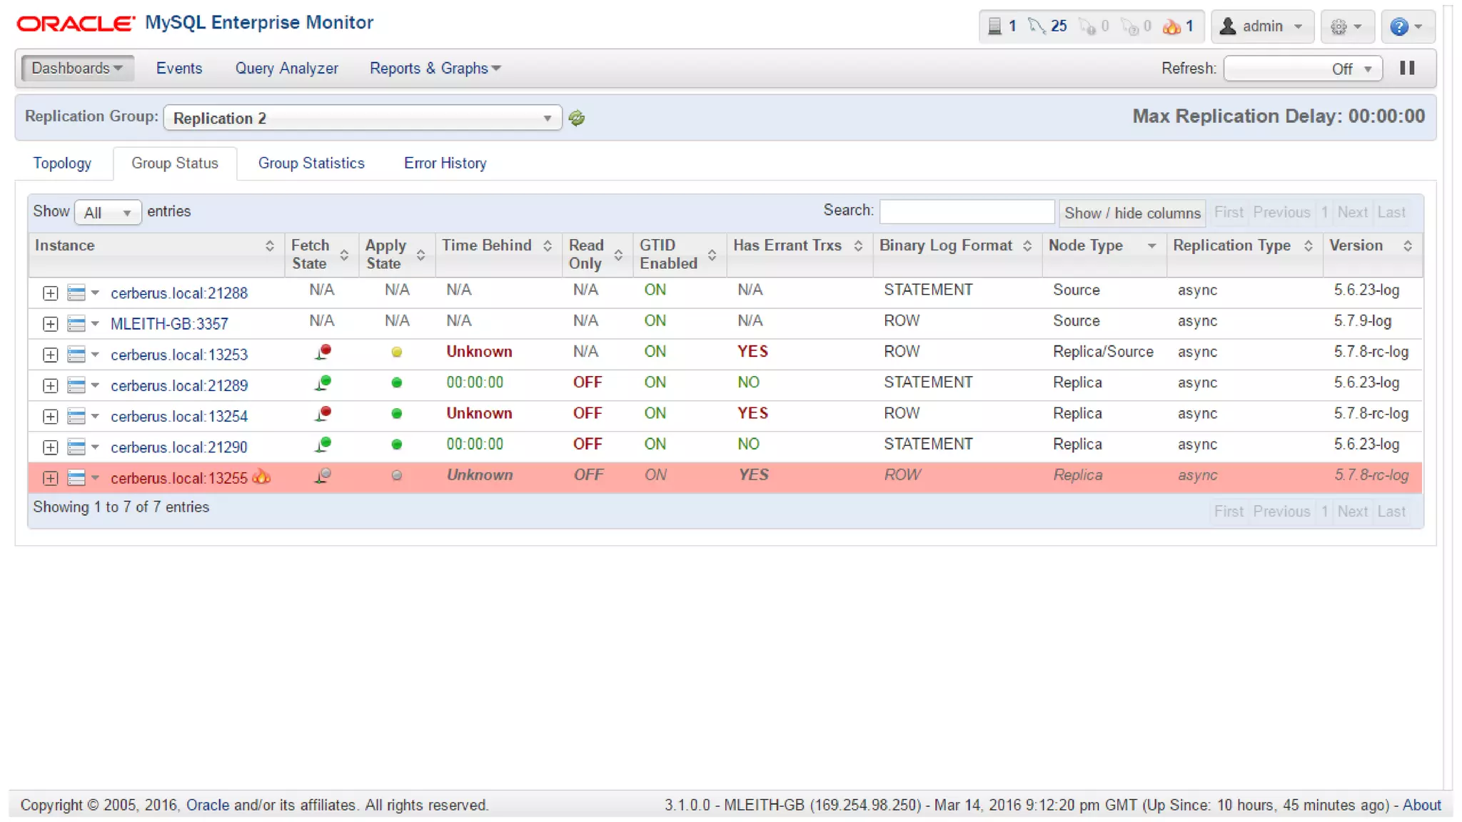This screenshot has height=822, width=1462.
Task: Click the replication group refresh icon
Action: (x=577, y=118)
